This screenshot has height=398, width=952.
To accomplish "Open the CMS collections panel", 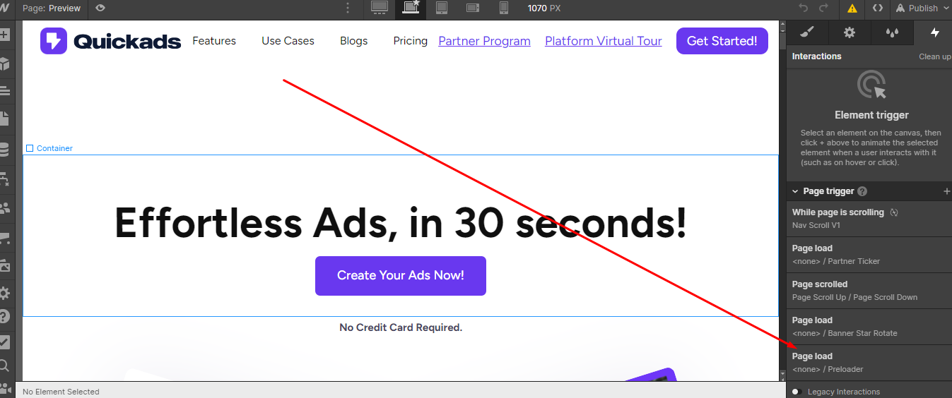I will (5, 150).
